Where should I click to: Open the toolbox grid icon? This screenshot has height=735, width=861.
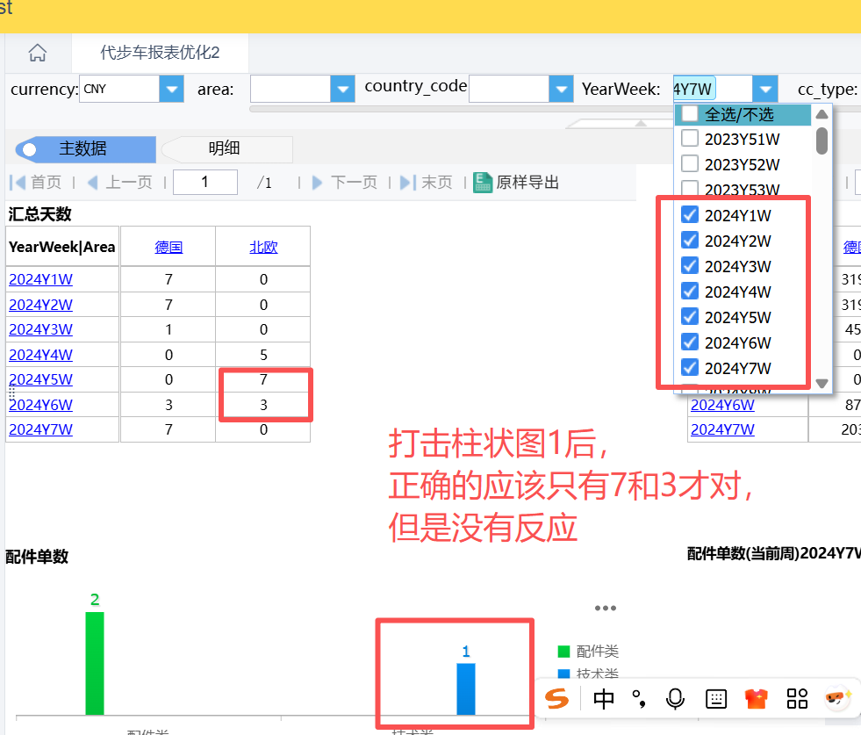click(797, 699)
